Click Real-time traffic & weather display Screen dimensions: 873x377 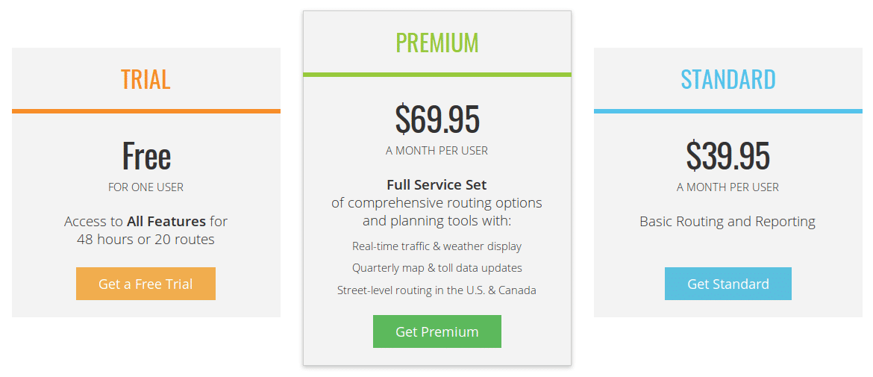436,246
